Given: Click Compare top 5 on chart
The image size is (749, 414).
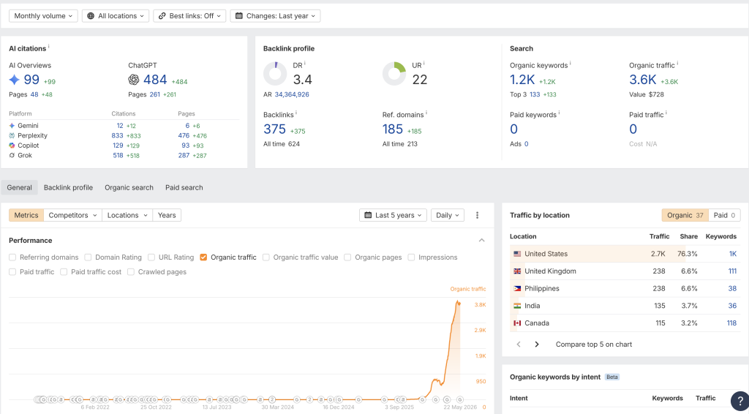Looking at the screenshot, I should coord(594,345).
